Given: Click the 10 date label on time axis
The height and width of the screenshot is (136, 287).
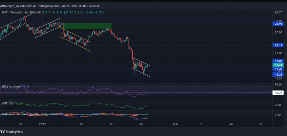Looking at the screenshot, I should pyautogui.click(x=81, y=124).
